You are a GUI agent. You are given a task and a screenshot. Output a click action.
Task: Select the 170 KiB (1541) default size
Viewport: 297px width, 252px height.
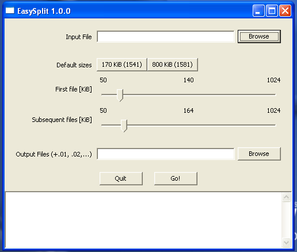pos(122,64)
